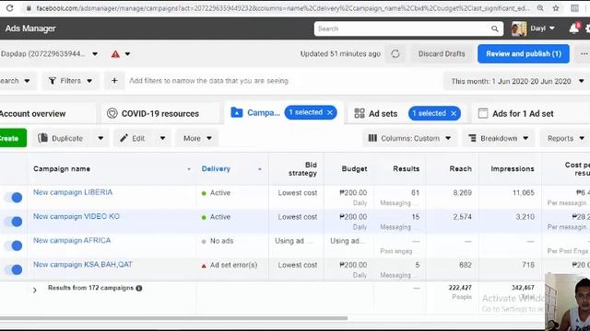The height and width of the screenshot is (331, 590).
Task: Click the Bid strategy column header
Action: (x=302, y=169)
